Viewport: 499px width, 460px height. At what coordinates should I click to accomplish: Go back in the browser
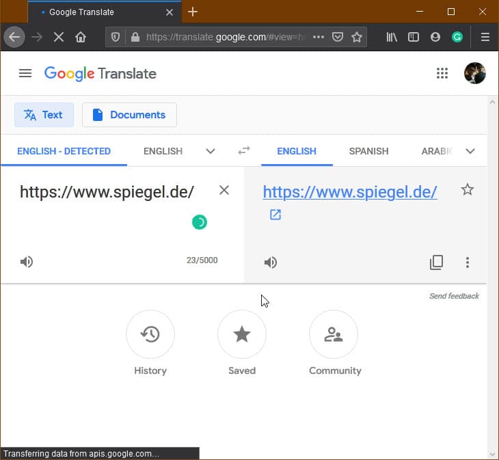click(x=14, y=37)
